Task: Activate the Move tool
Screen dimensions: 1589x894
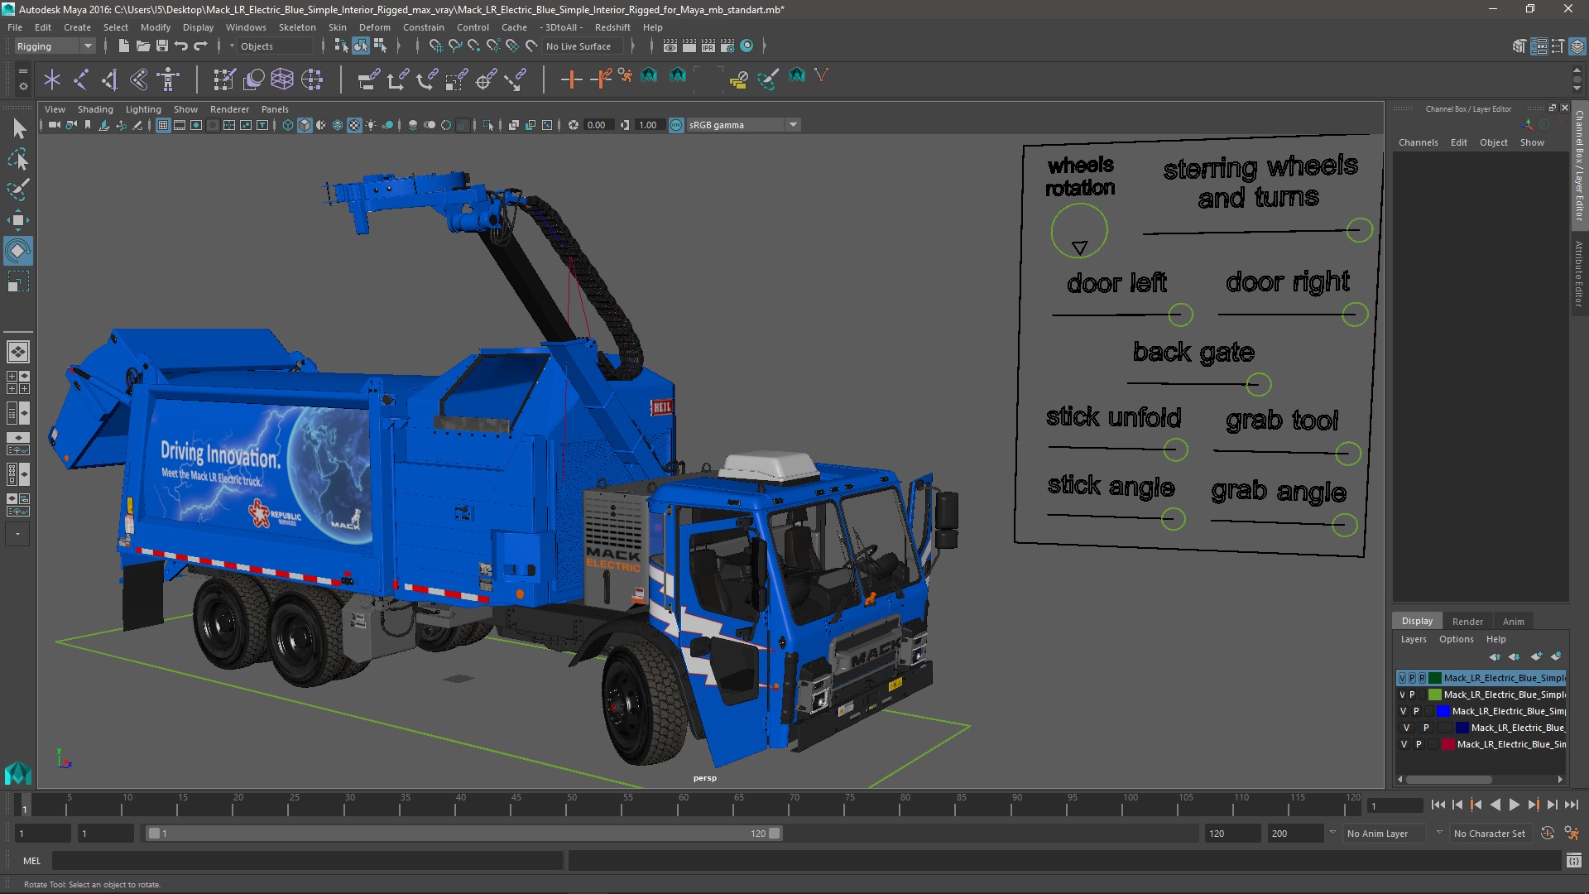Action: 18,220
